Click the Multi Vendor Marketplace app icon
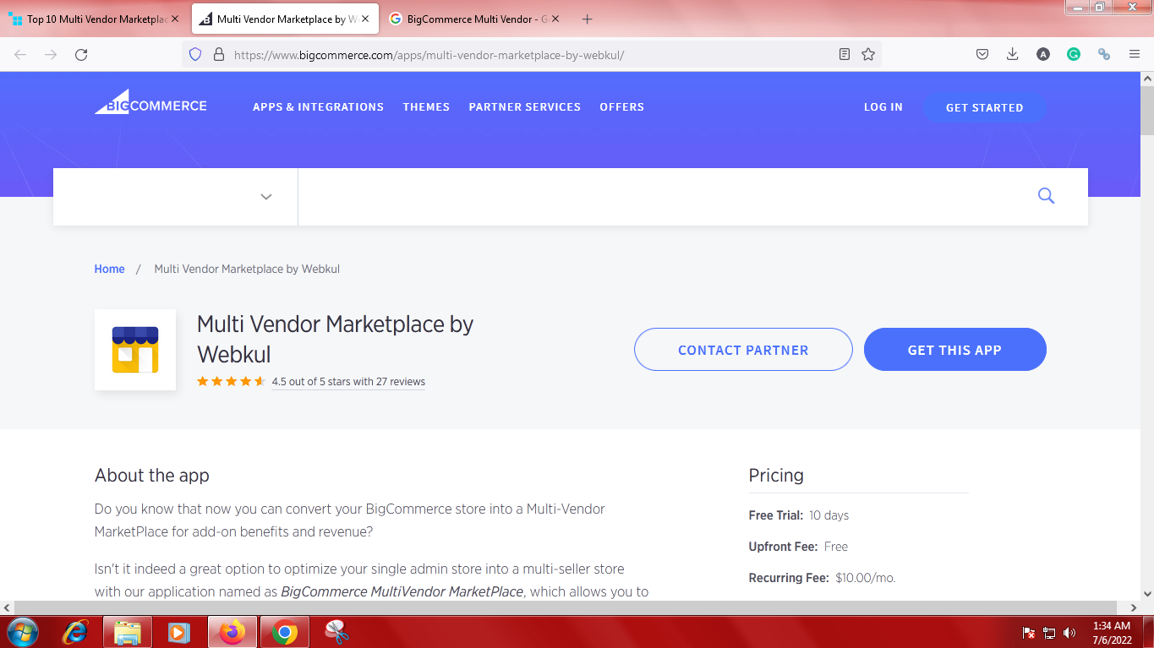Screen dimensions: 1154x648 pos(135,350)
